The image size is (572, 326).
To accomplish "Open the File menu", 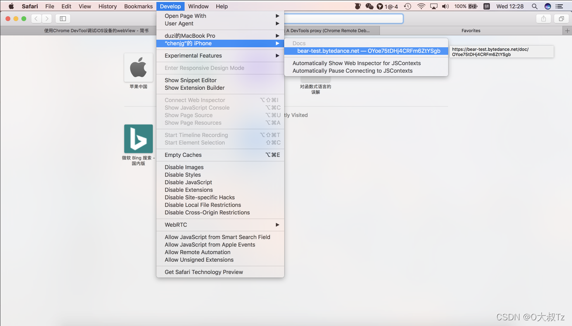I will click(x=50, y=6).
